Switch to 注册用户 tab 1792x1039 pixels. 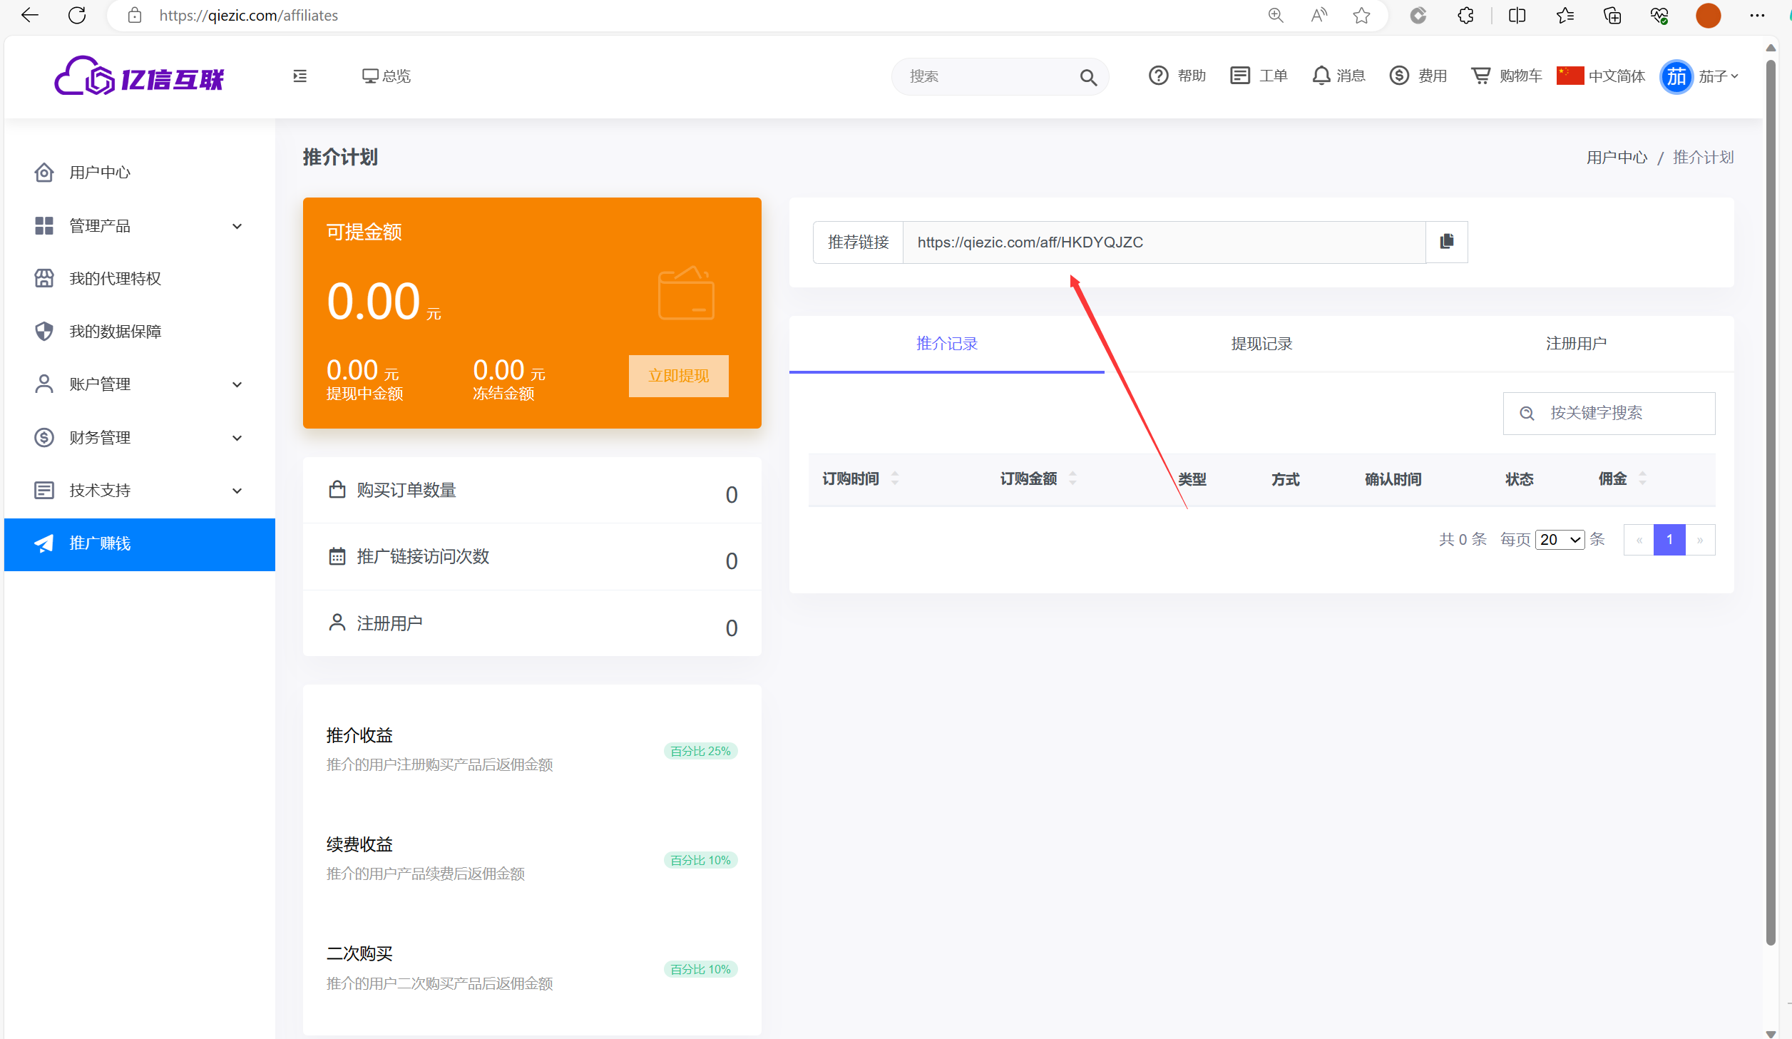pos(1575,344)
